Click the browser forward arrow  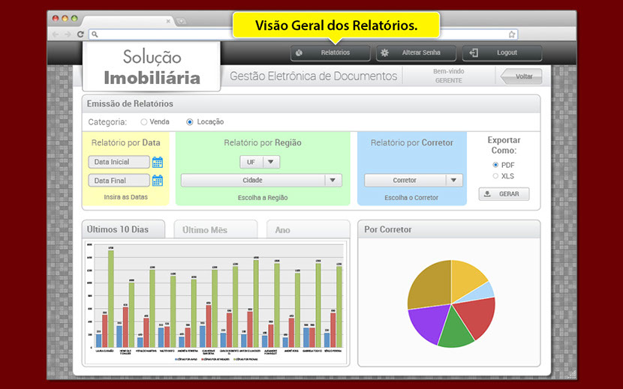pyautogui.click(x=68, y=34)
